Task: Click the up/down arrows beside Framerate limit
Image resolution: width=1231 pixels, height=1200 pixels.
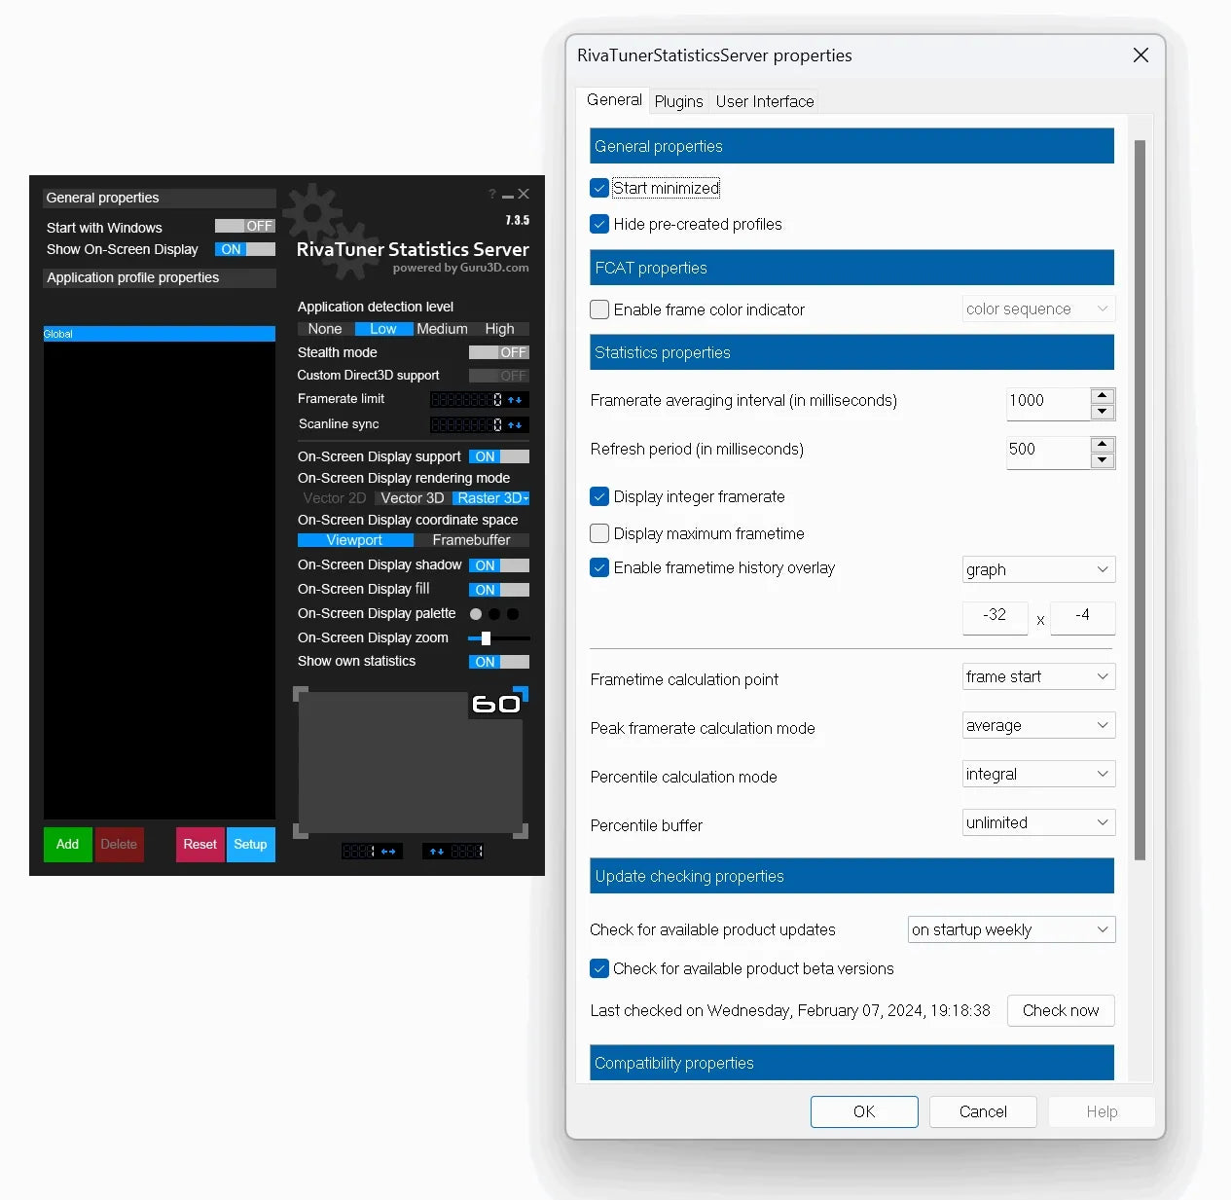Action: tap(514, 399)
